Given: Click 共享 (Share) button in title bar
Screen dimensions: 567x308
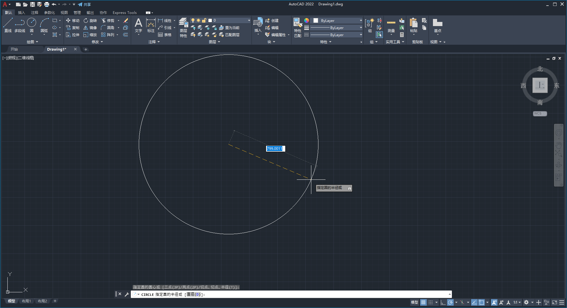Looking at the screenshot, I should pyautogui.click(x=84, y=4).
